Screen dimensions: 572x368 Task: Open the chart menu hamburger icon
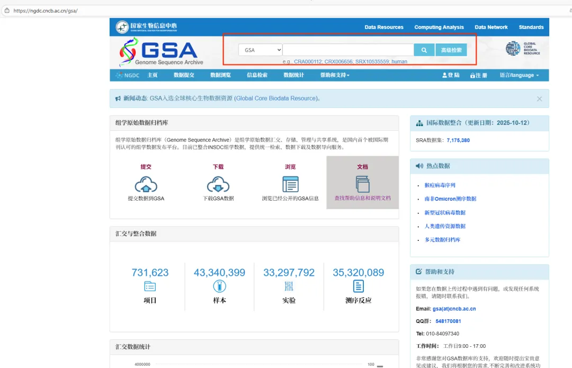(380, 366)
